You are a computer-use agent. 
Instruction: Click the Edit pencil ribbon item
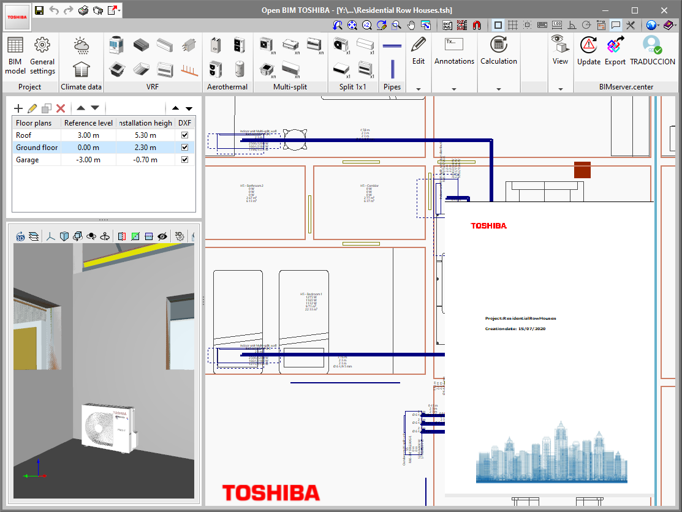pos(419,51)
